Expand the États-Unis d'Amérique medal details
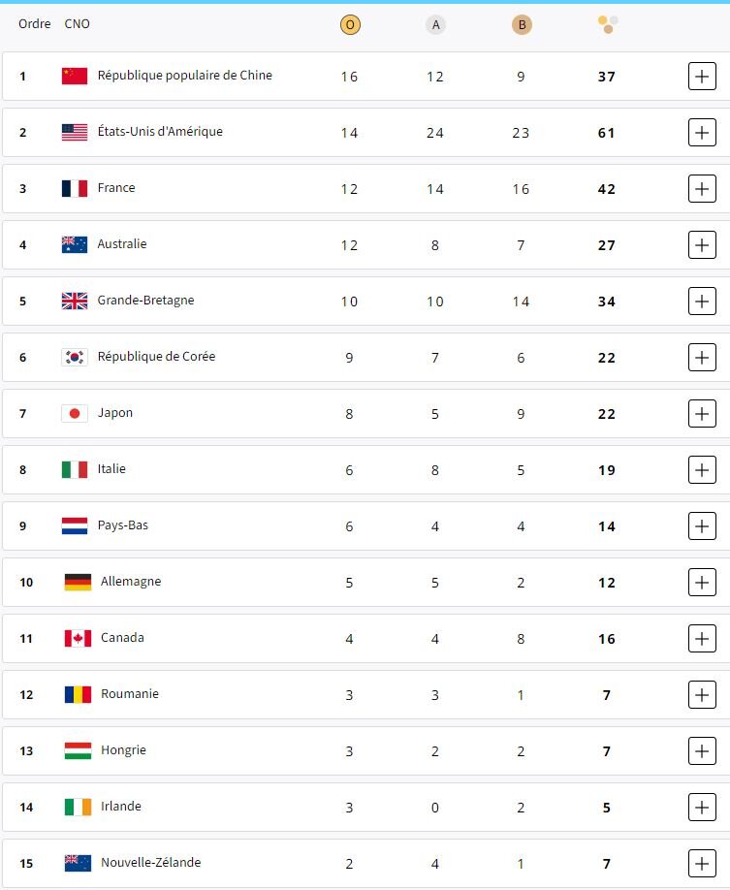This screenshot has height=890, width=730. coord(702,133)
